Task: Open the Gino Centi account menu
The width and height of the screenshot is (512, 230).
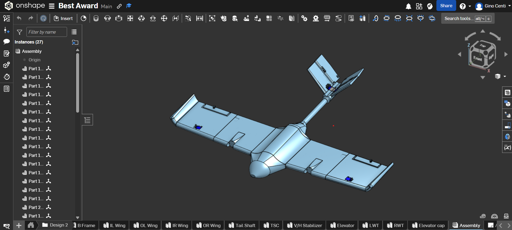Action: point(493,6)
